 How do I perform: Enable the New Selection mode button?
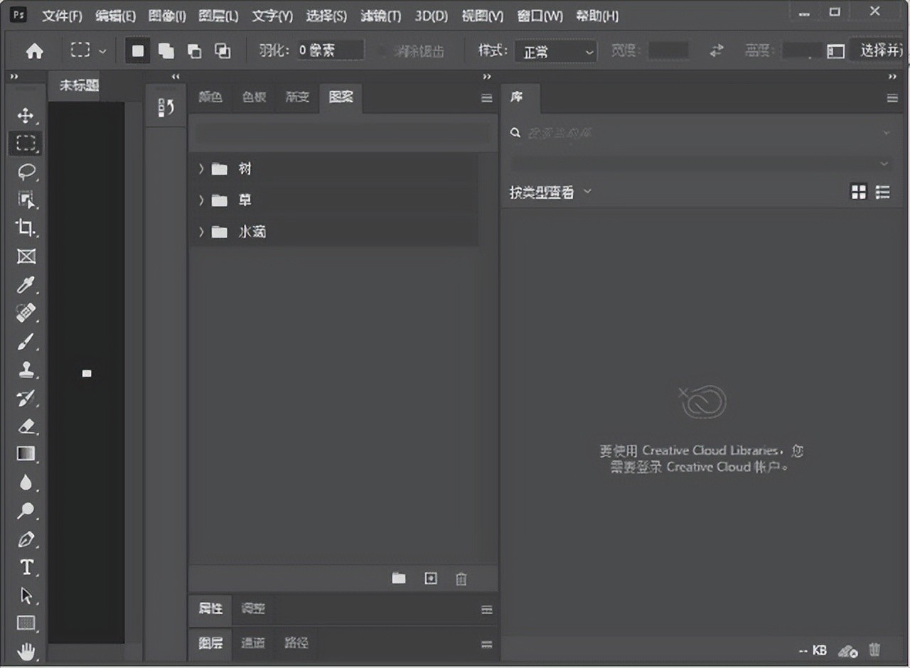pyautogui.click(x=138, y=51)
